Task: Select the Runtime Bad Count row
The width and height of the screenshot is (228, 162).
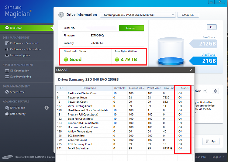Action: (125, 123)
